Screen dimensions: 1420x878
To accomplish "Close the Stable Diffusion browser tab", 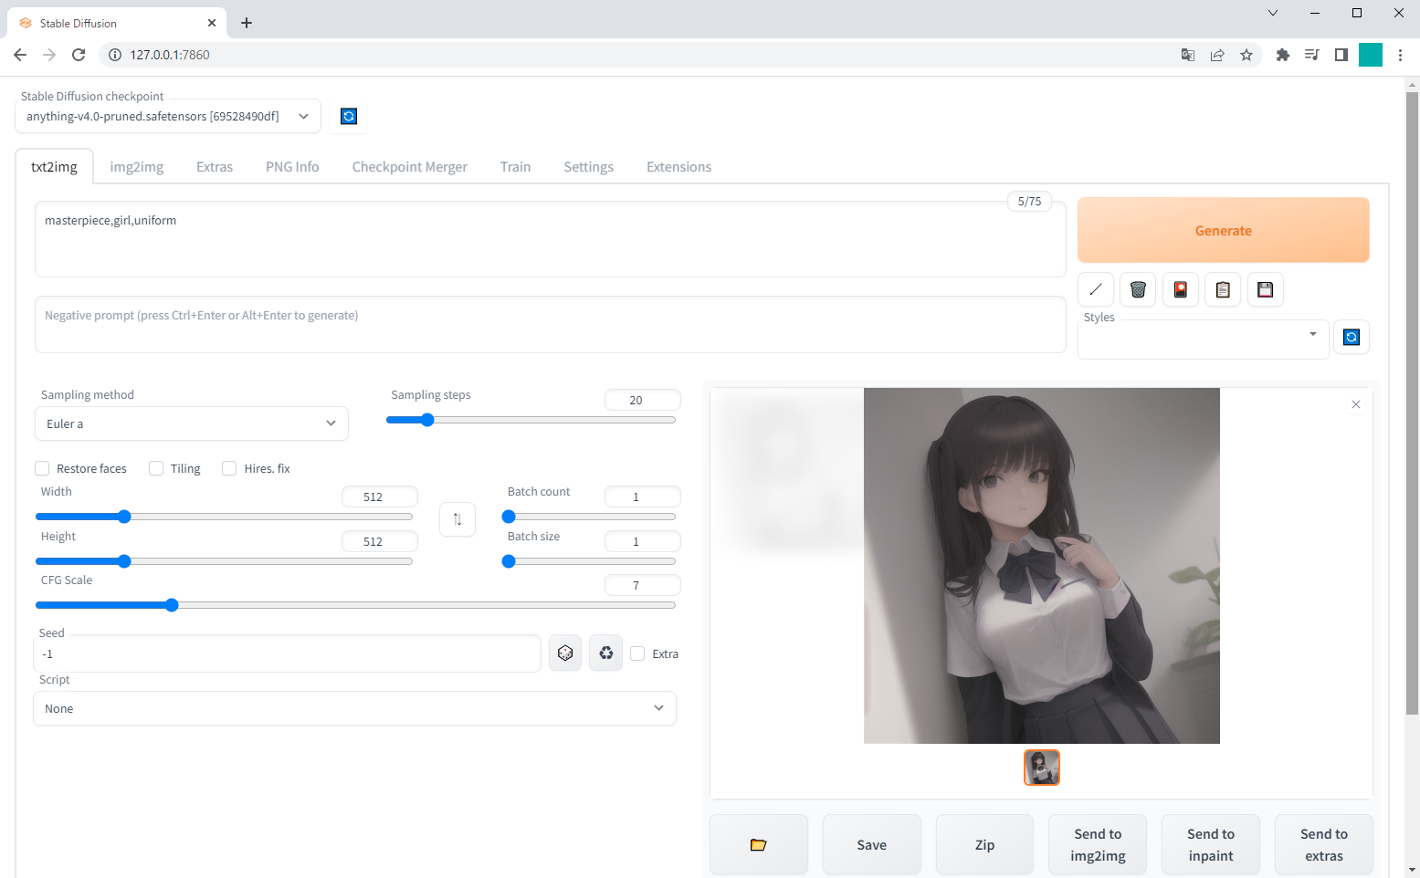I will (212, 23).
